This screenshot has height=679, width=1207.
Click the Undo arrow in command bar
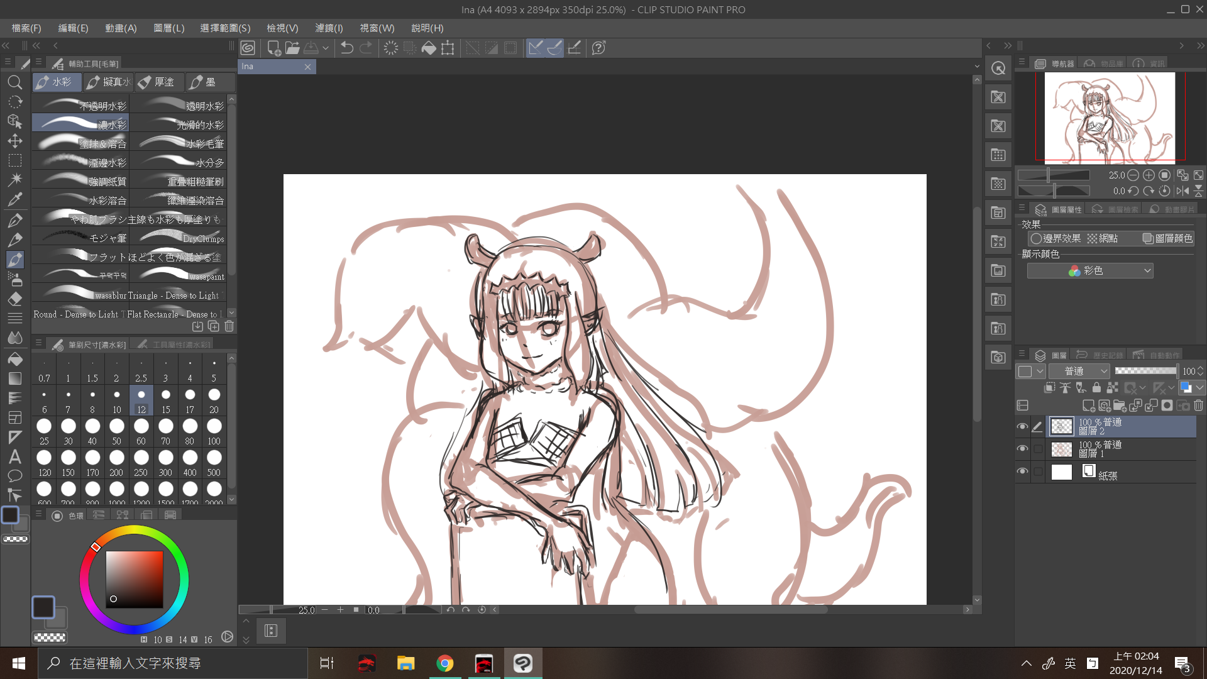[x=346, y=48]
